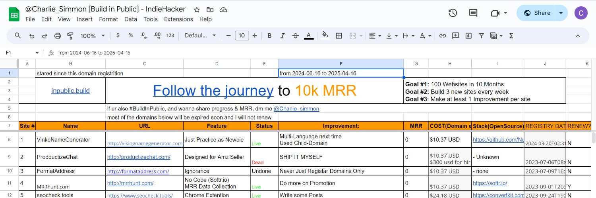Screen dimensions: 596x198
Task: Open the Default font family dropdown
Action: (x=199, y=36)
